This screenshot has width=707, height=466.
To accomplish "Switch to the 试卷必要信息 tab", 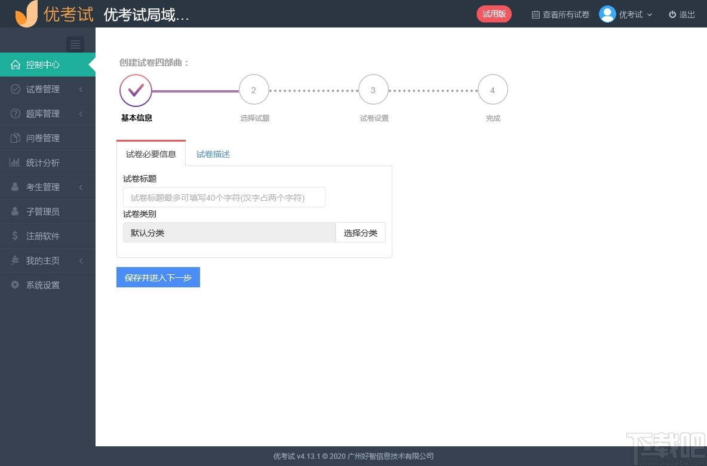I will point(151,154).
